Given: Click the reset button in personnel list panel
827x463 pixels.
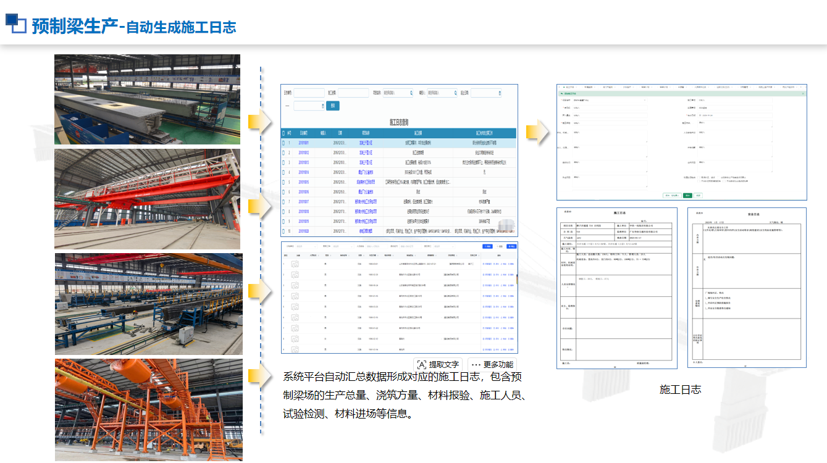Looking at the screenshot, I should (x=500, y=246).
